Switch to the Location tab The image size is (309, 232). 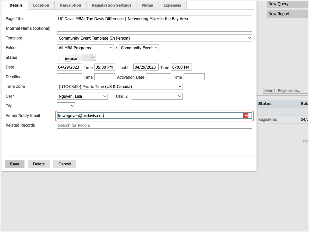(x=41, y=5)
